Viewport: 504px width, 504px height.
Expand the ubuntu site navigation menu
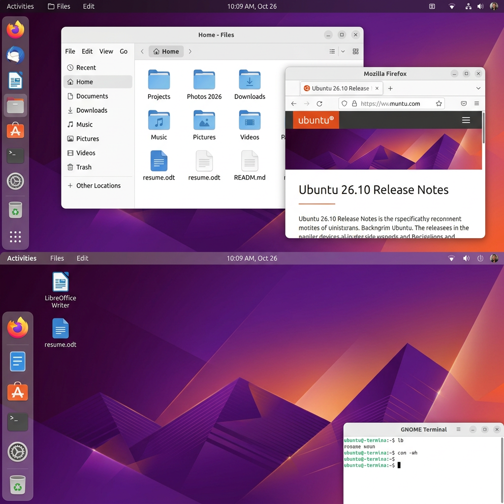point(466,120)
